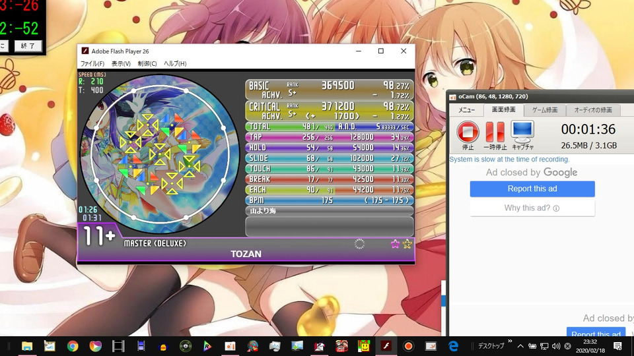The width and height of the screenshot is (634, 356).
Task: Click the Why this ad? button
Action: point(532,208)
